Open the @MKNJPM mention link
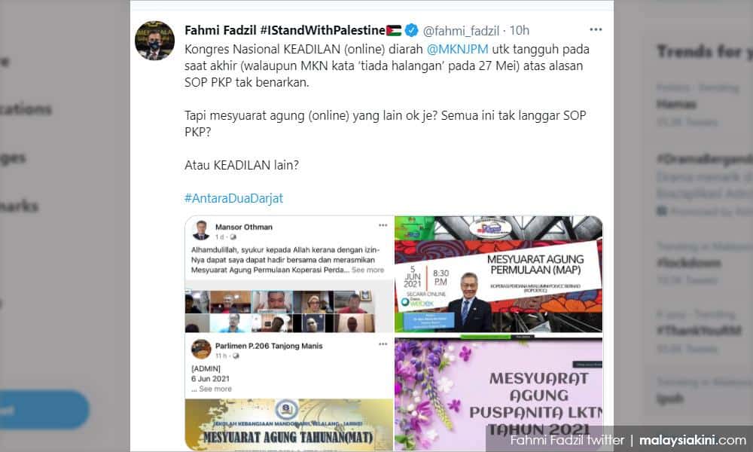Screen dimensions: 753x452 [x=457, y=49]
